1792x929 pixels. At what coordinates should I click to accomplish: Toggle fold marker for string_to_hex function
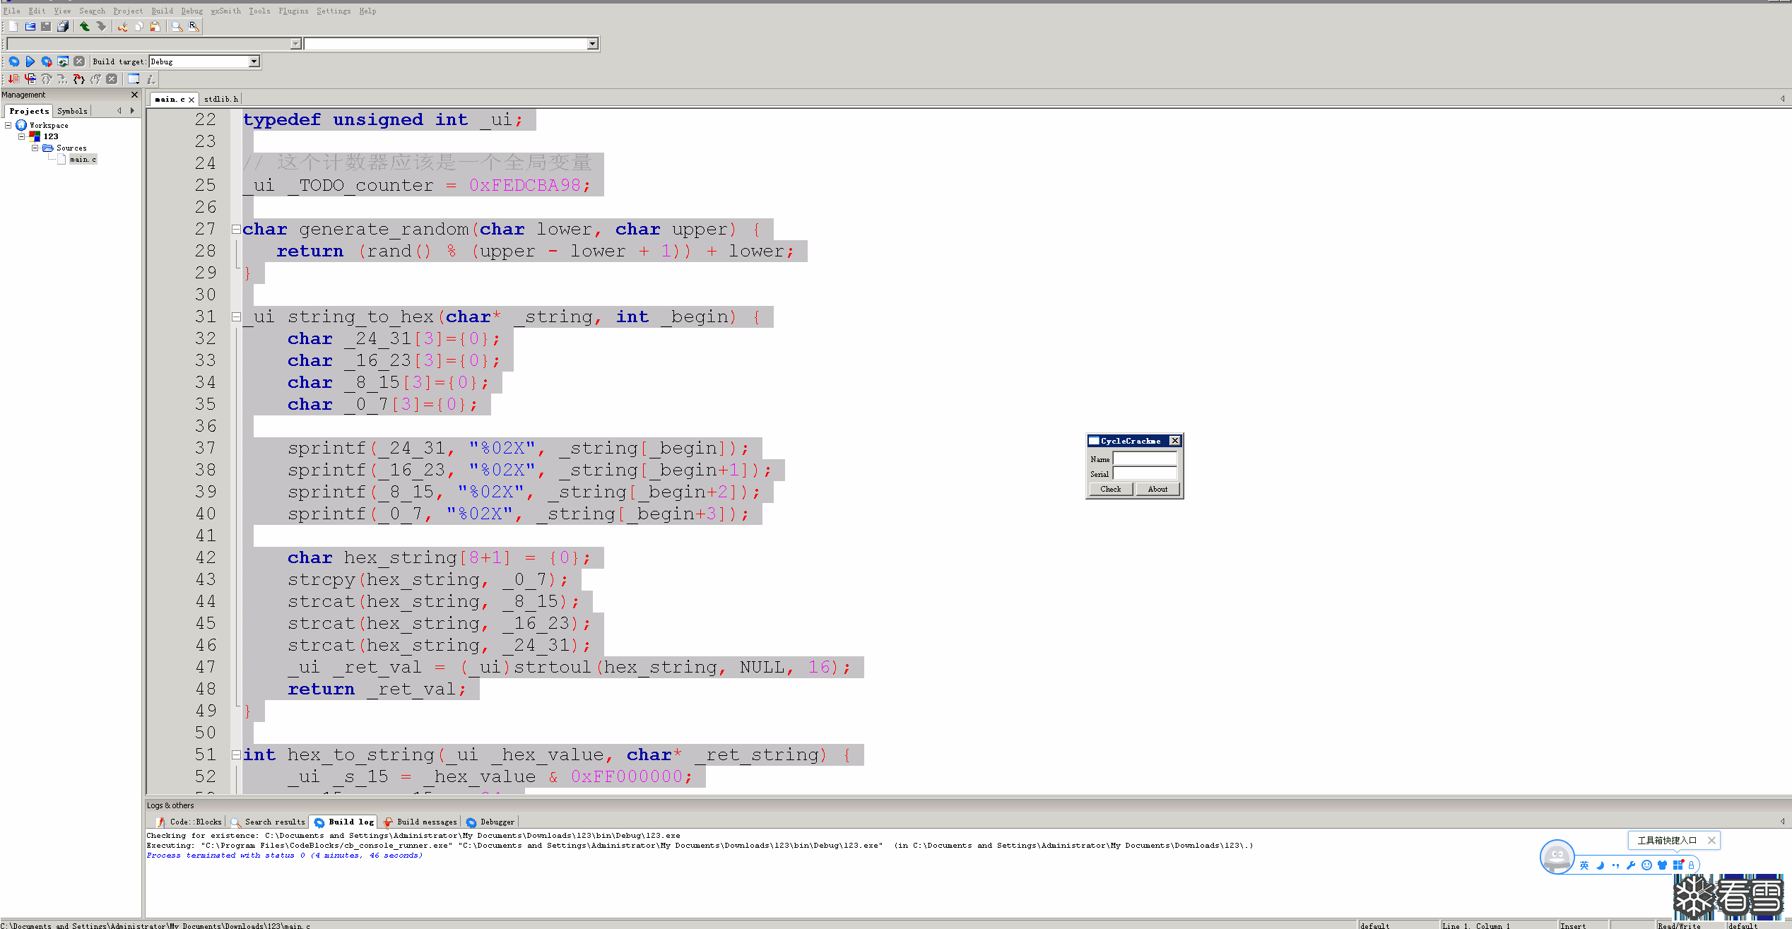(x=236, y=316)
